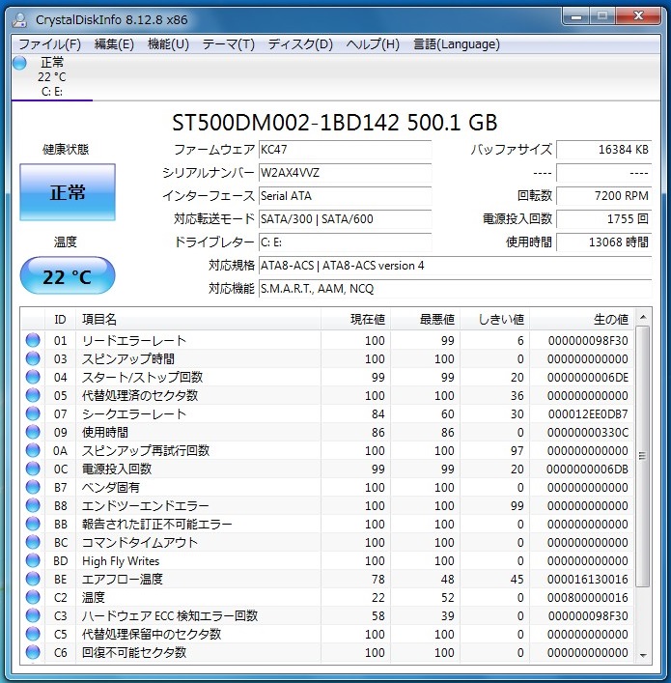Screen dimensions: 671x683
Task: Select the C: E: disk tab
Action: pos(52,77)
